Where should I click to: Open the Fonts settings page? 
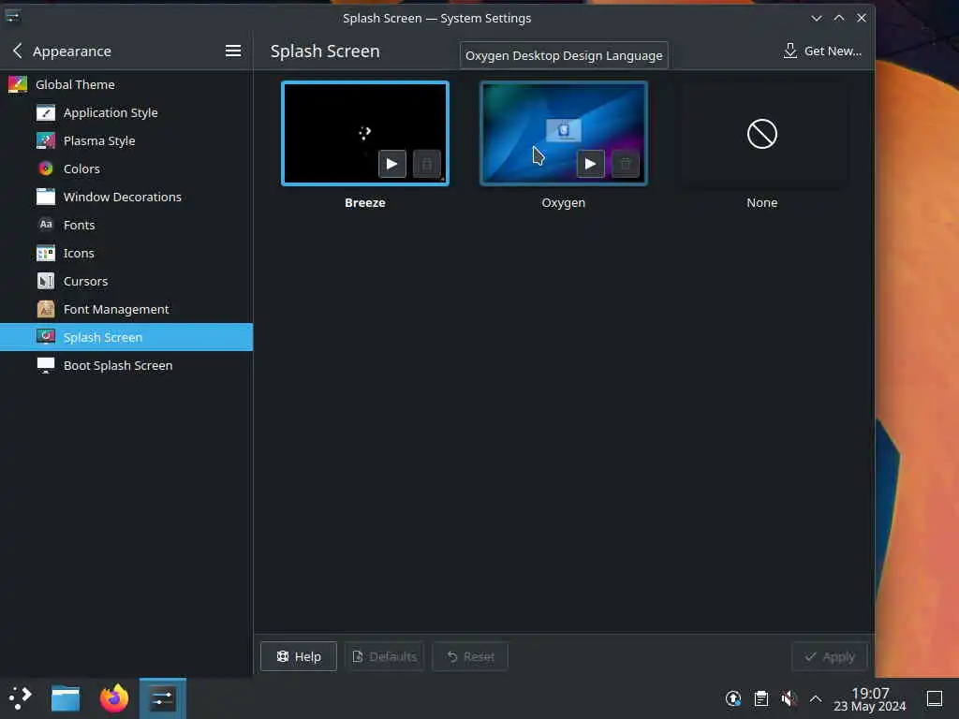(126, 225)
